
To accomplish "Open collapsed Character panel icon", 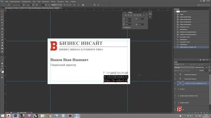I will [x=150, y=14].
